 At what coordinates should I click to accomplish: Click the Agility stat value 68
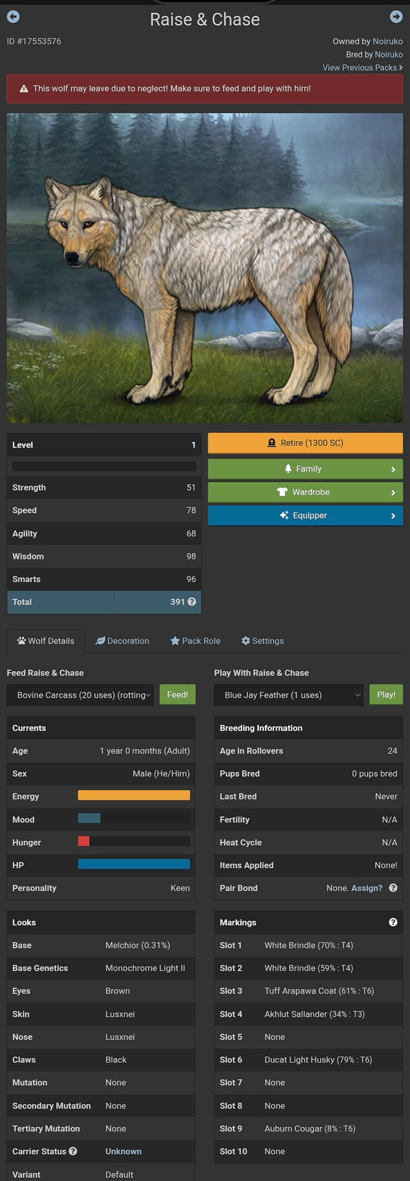(191, 533)
